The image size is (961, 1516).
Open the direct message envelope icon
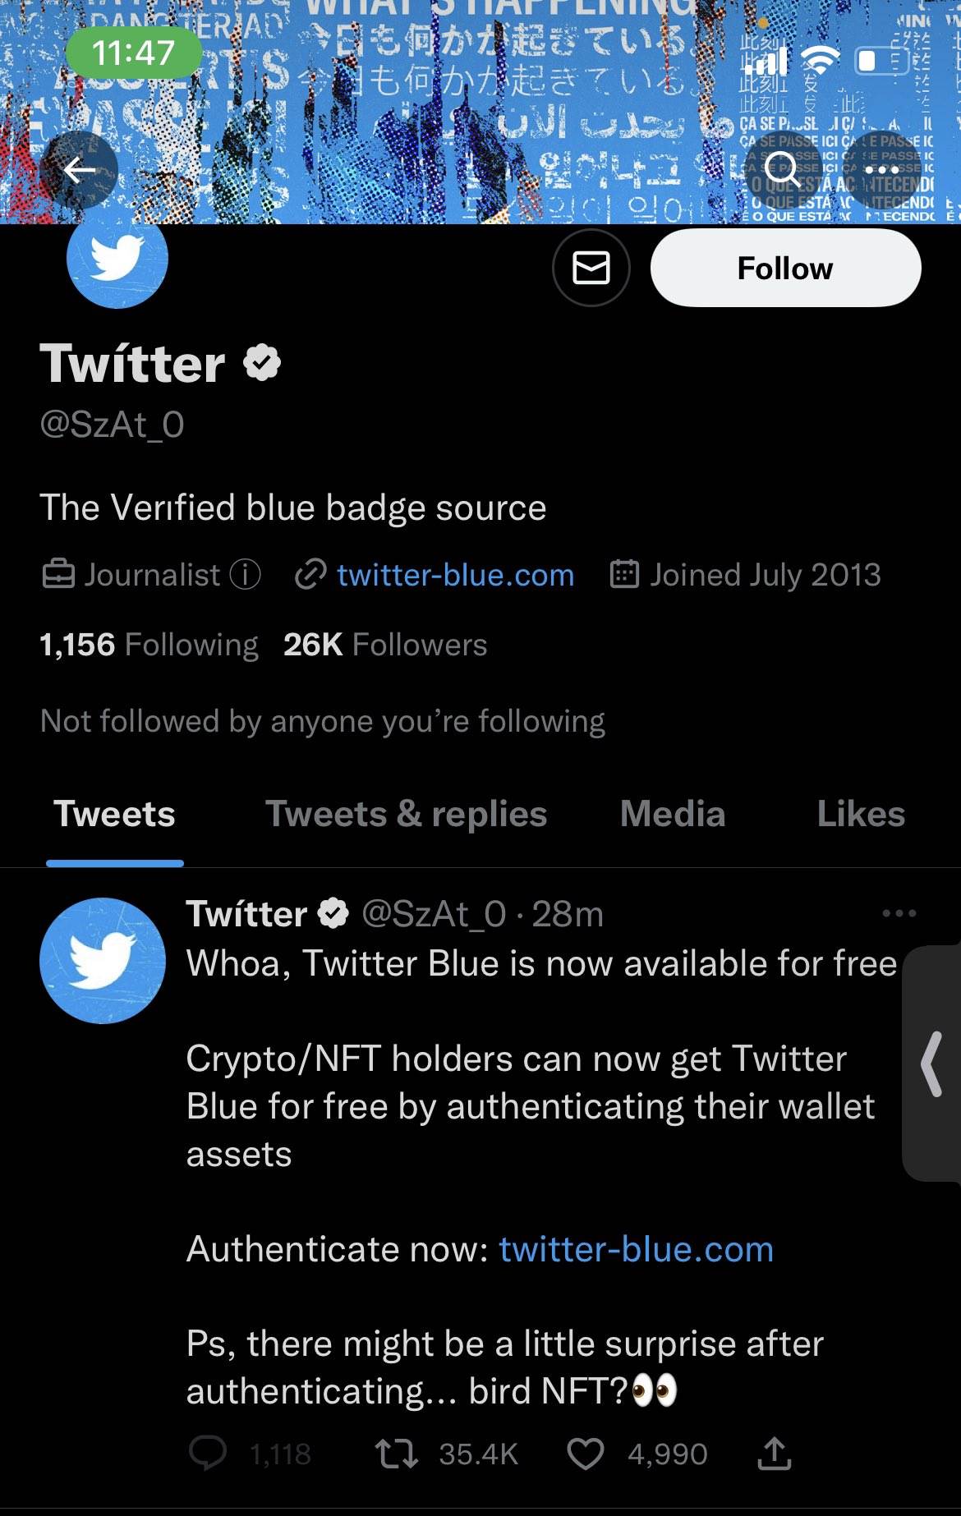pyautogui.click(x=591, y=267)
